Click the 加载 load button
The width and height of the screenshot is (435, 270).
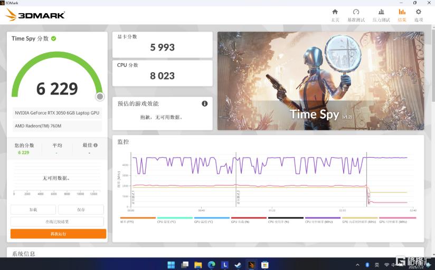[x=33, y=209]
